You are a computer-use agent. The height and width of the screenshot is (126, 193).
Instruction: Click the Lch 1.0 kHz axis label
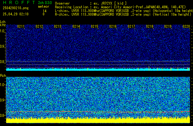pyautogui.click(x=2, y=31)
